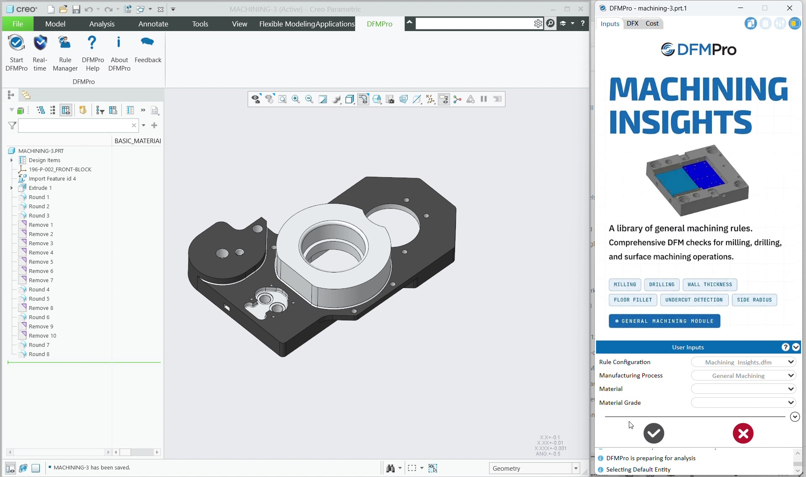Viewport: 806px width, 477px height.
Task: Confirm DFMPro inputs with the checkmark button
Action: 654,433
